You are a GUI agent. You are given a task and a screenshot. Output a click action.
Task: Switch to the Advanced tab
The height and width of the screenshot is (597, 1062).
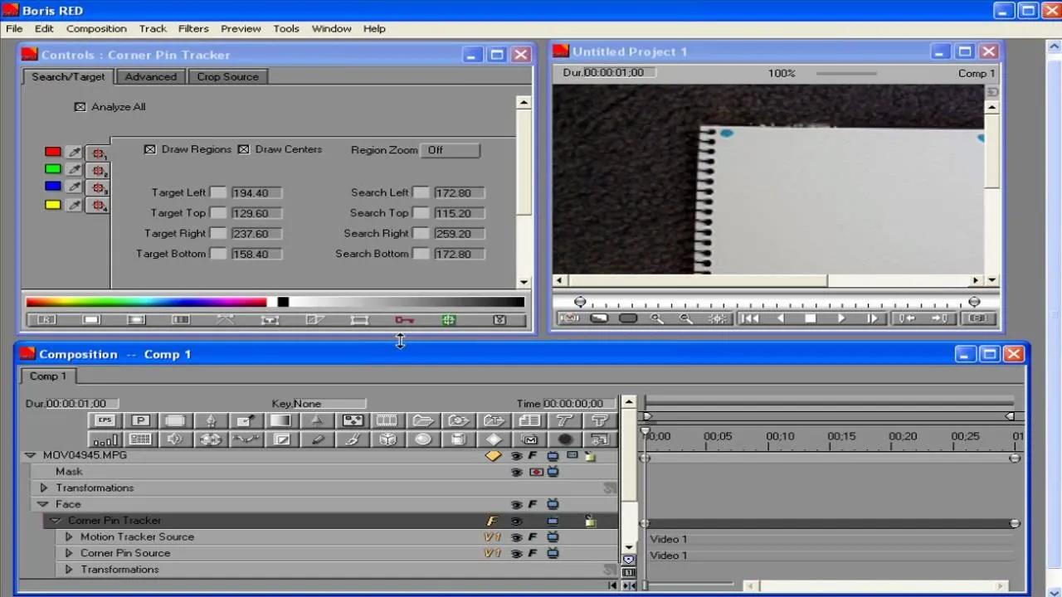click(x=150, y=76)
